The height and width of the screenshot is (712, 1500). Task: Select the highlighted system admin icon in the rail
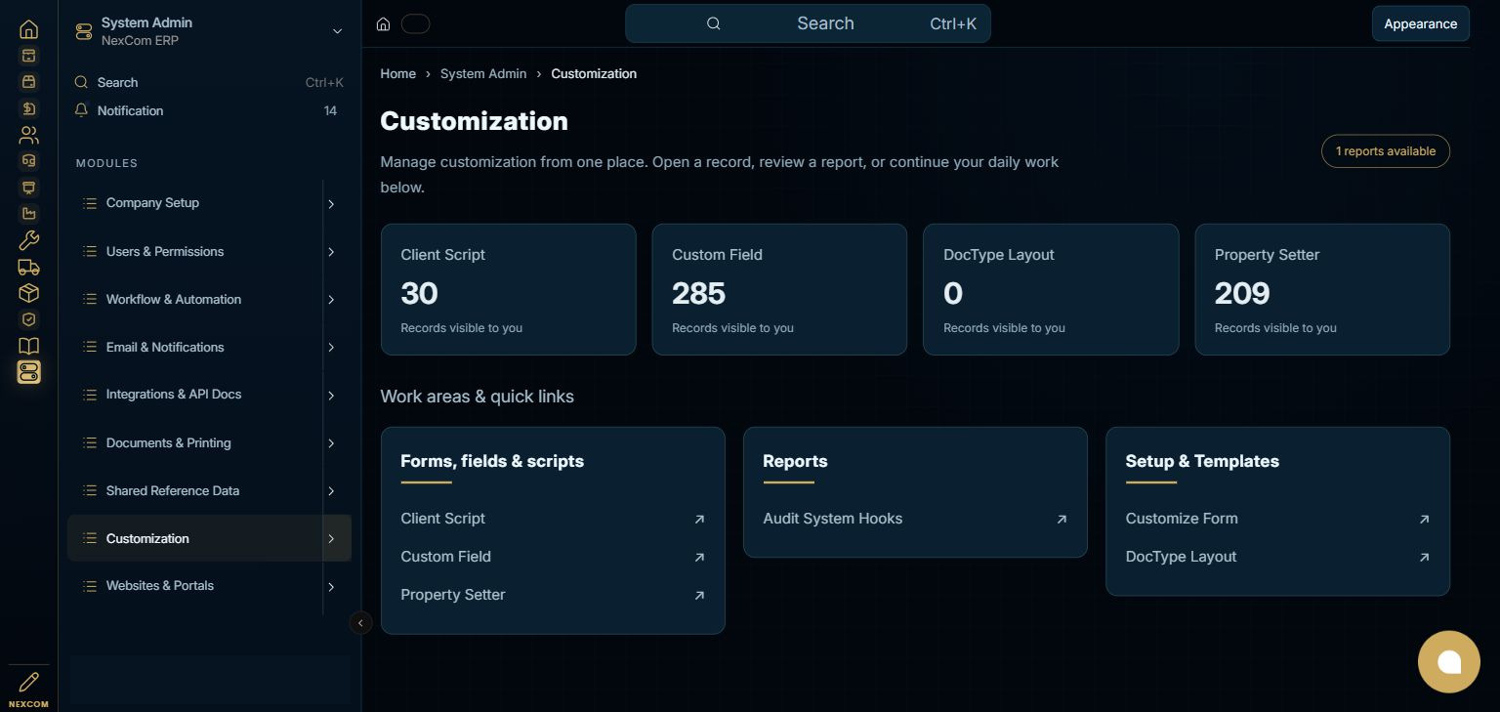28,372
